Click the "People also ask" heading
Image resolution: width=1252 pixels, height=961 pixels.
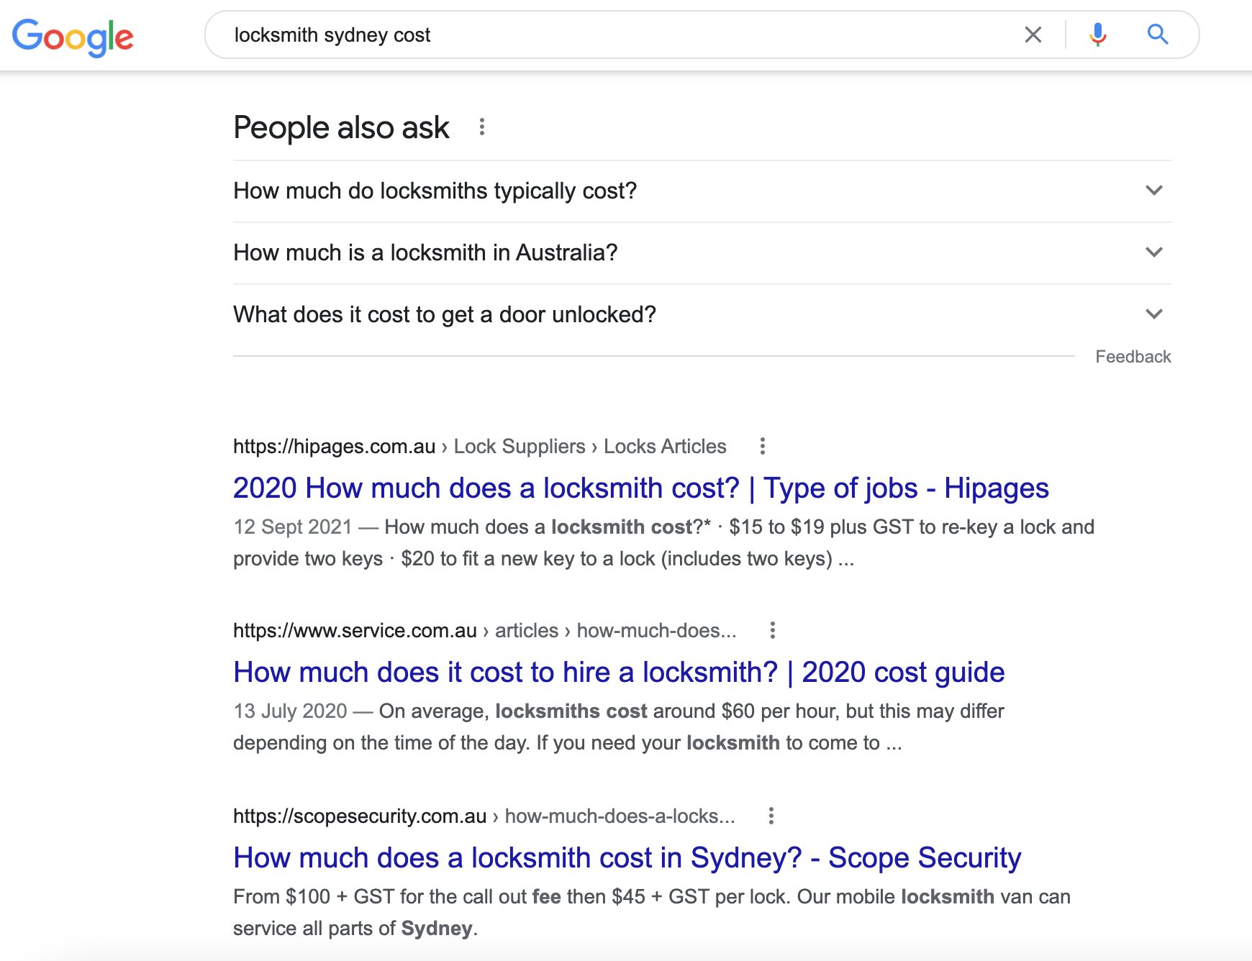pyautogui.click(x=342, y=127)
